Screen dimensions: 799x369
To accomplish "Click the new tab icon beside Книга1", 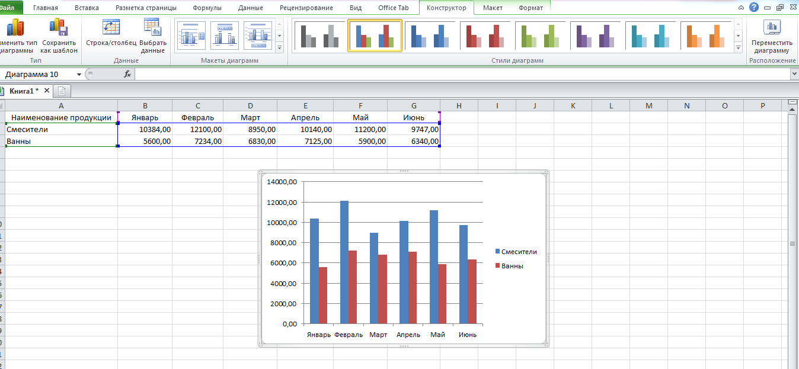I will pyautogui.click(x=62, y=91).
